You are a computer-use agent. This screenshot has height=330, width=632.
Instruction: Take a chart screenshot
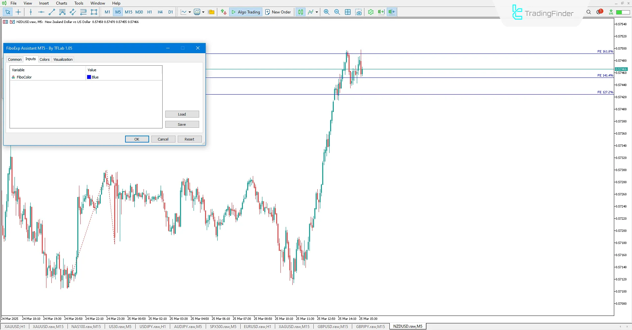point(358,12)
